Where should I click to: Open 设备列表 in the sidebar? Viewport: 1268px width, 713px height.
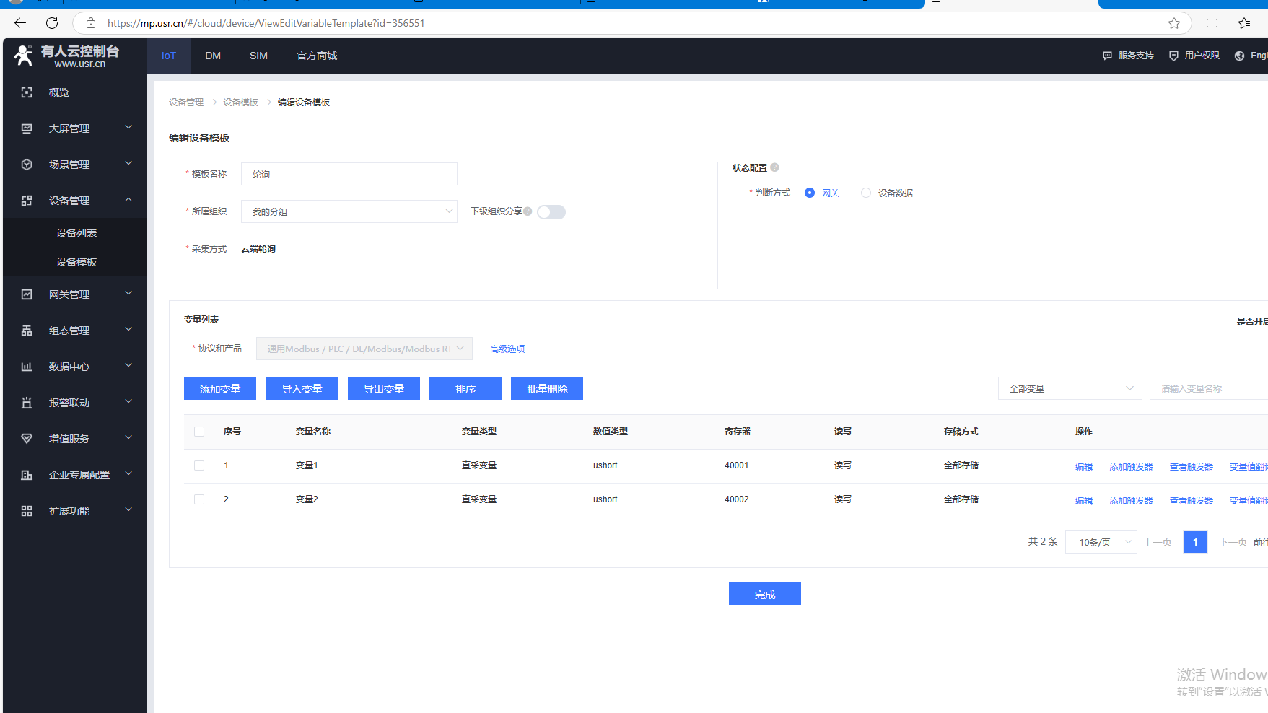point(76,233)
